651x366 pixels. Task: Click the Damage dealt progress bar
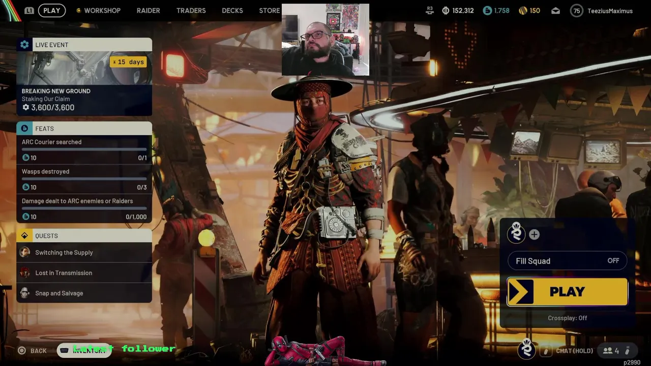point(84,208)
